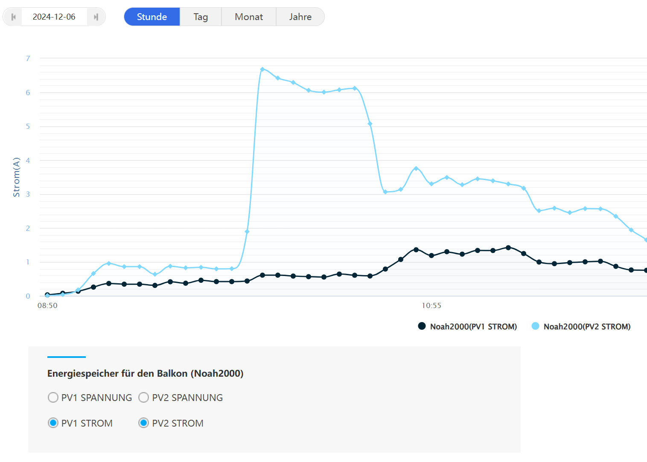Select the Jahre tab
The image size is (647, 462).
tap(300, 17)
